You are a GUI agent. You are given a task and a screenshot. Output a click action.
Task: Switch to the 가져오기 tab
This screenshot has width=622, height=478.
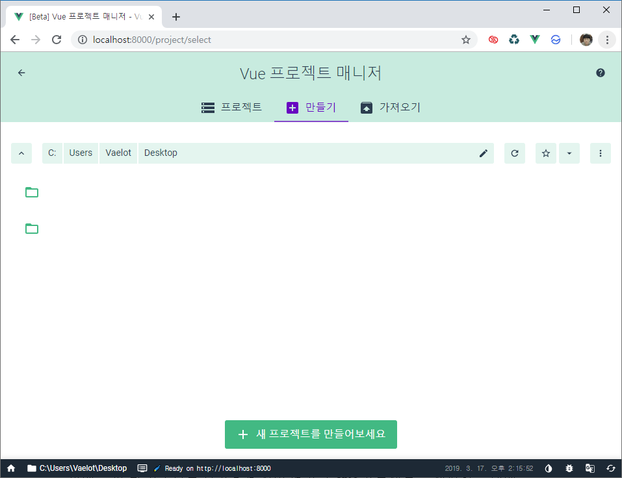tap(390, 108)
